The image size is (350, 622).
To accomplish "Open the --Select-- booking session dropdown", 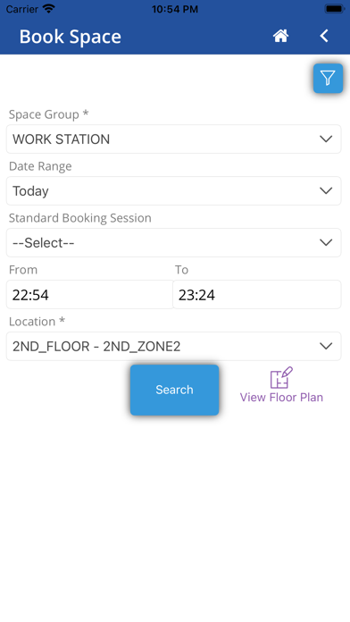I will tap(173, 242).
